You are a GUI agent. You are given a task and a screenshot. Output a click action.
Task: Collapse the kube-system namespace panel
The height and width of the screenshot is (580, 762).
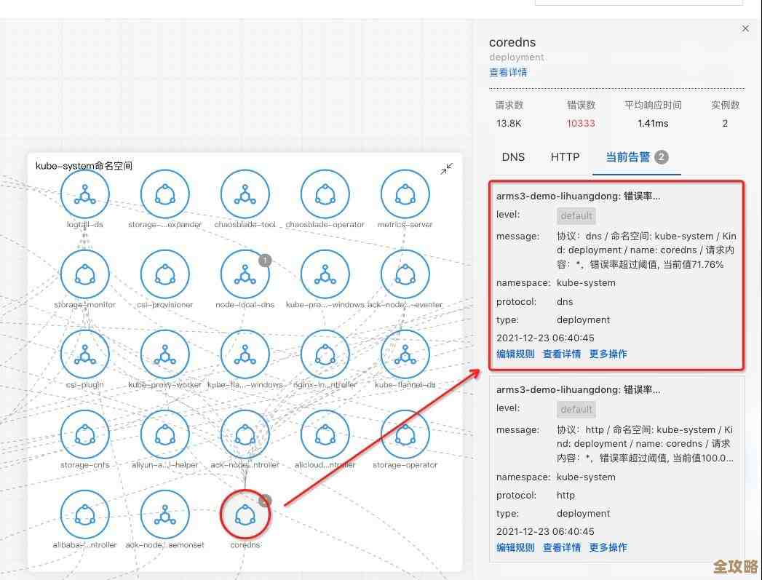(x=447, y=168)
